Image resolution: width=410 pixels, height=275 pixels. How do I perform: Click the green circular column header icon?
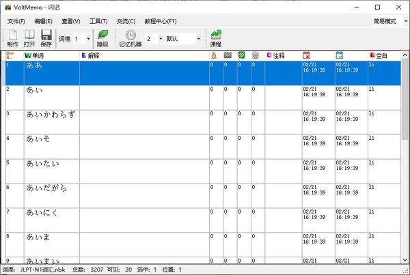[x=241, y=55]
